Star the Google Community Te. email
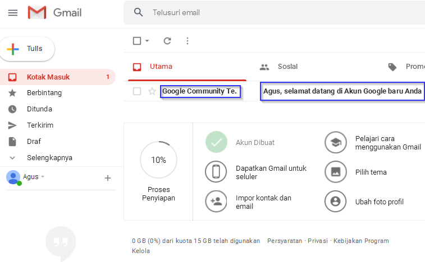425x262 pixels. coord(152,91)
